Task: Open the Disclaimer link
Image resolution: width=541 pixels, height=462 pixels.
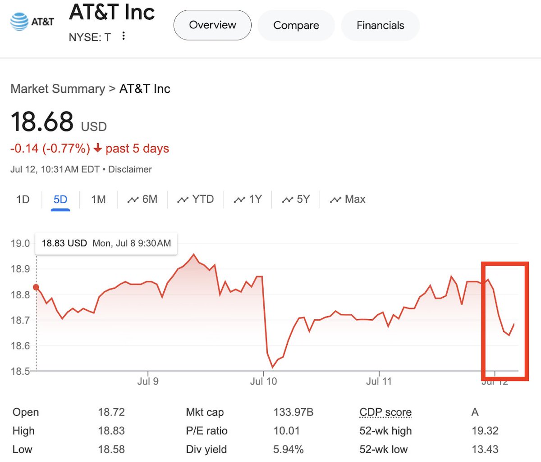Action: click(x=130, y=169)
